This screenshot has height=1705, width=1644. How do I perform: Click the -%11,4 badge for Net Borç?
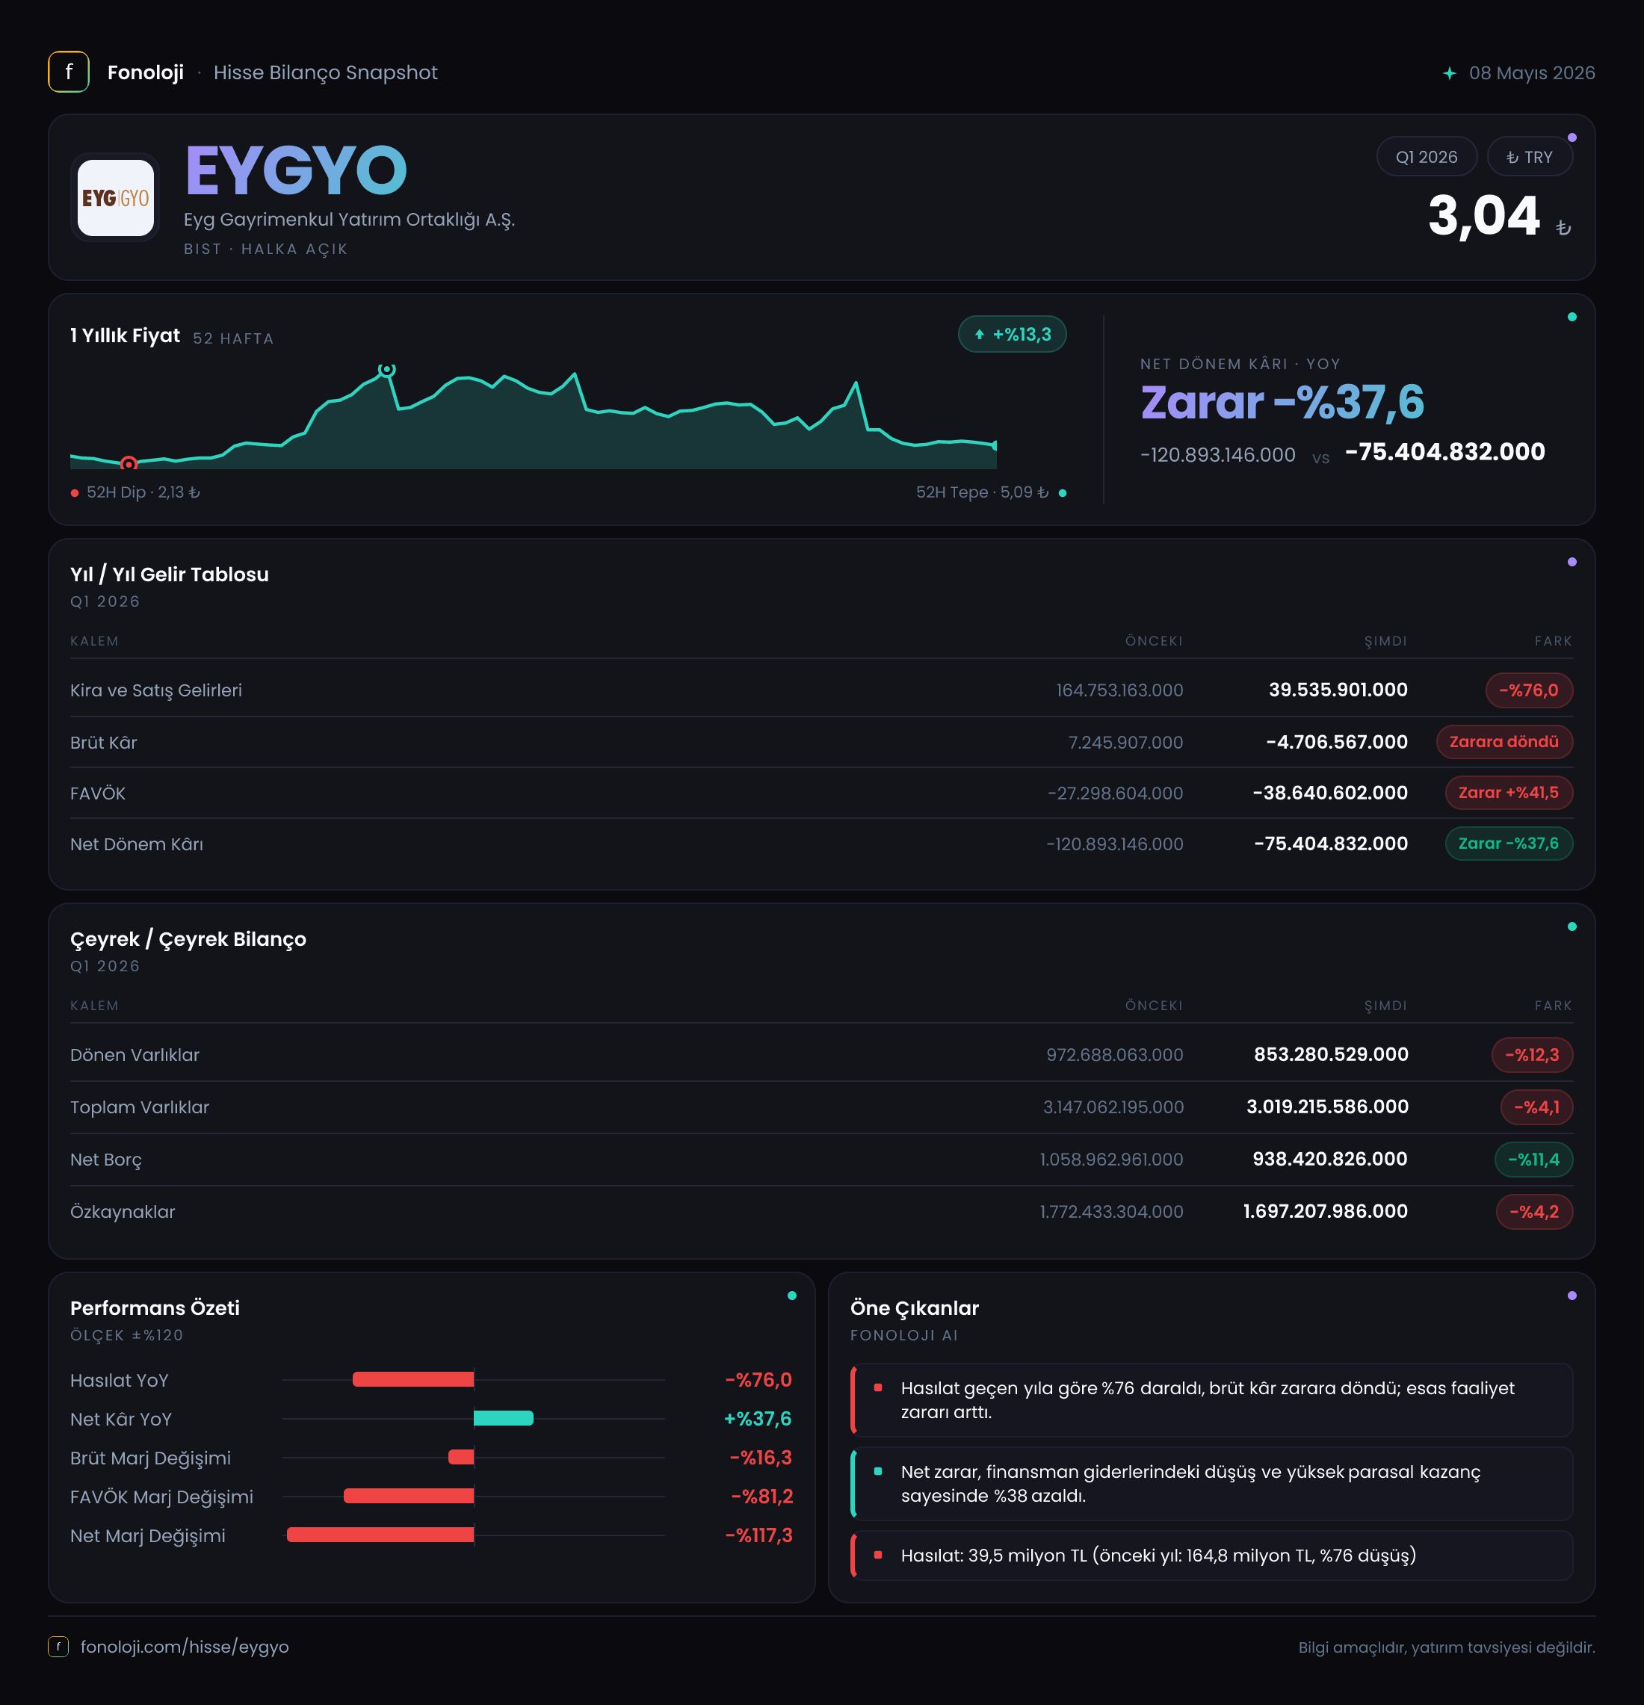[1533, 1160]
